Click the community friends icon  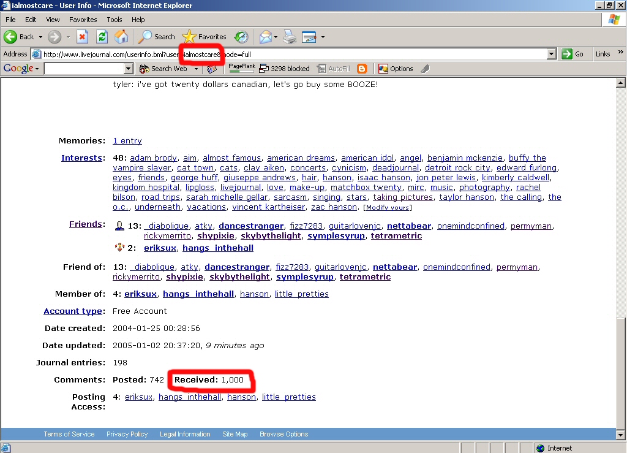tap(119, 247)
